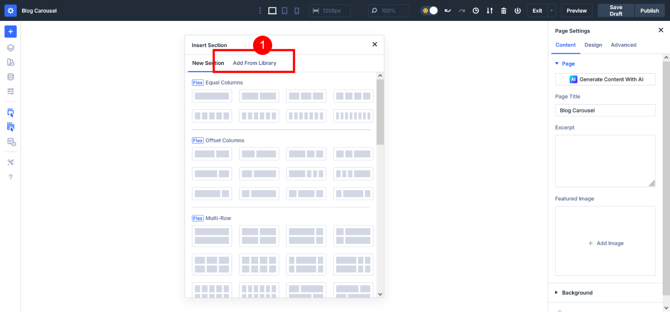Choose the four equal columns layout
Screen dimensions: 670x312
coord(353,96)
